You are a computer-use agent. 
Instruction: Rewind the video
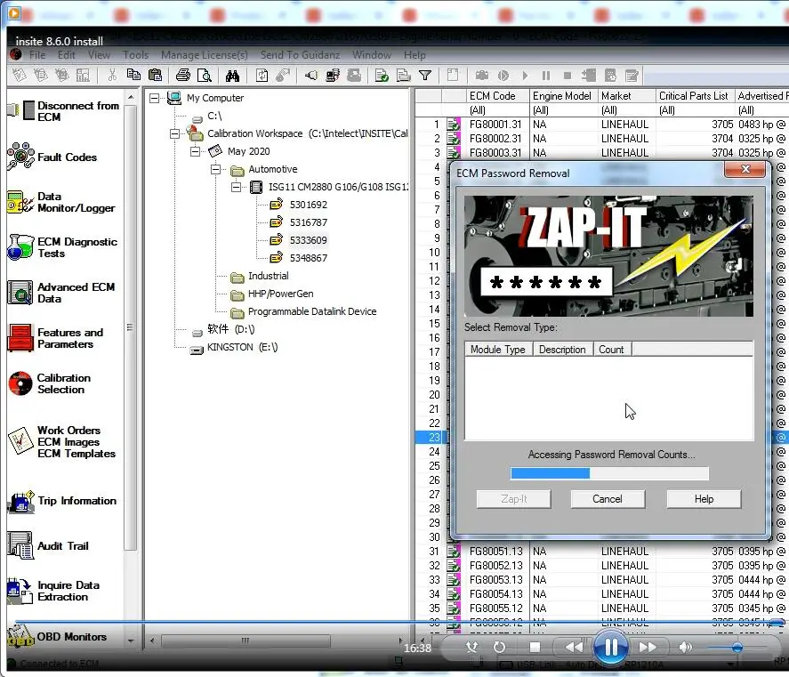pos(574,648)
